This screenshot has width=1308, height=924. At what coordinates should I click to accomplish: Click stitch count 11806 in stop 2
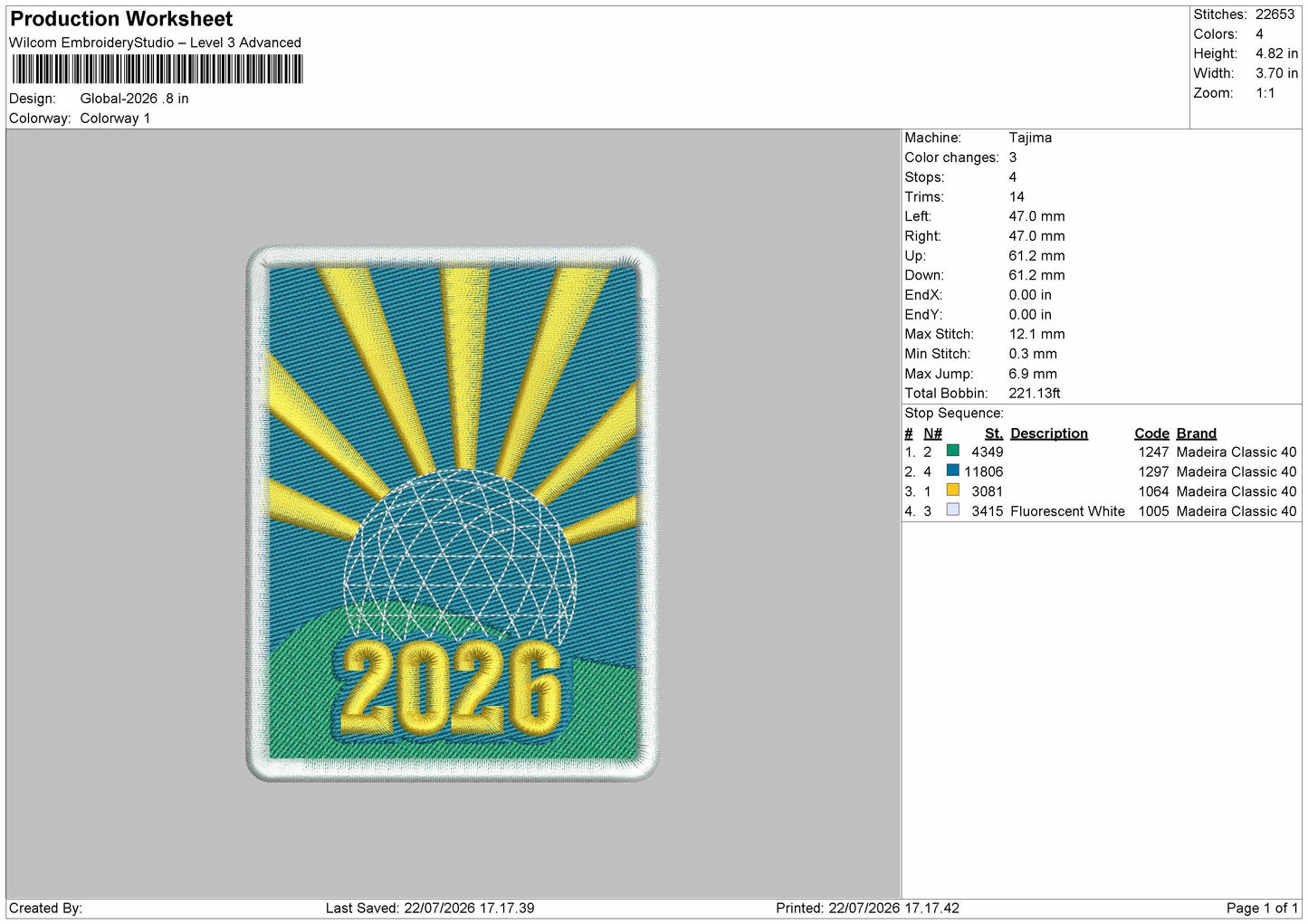(984, 472)
